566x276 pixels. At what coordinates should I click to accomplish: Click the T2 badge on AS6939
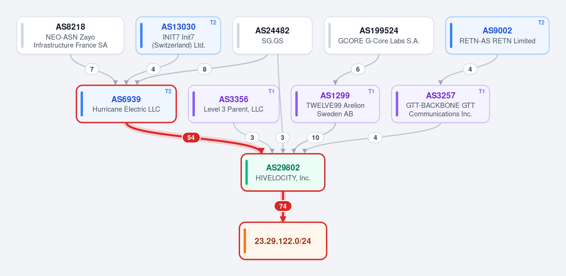tap(168, 91)
